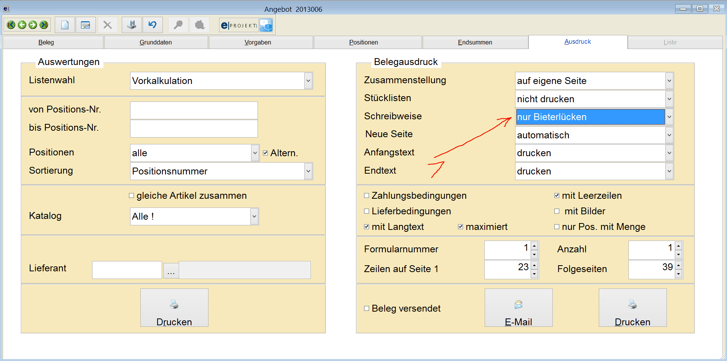Decrease the Anzahl value
This screenshot has height=361, width=727.
tap(678, 255)
